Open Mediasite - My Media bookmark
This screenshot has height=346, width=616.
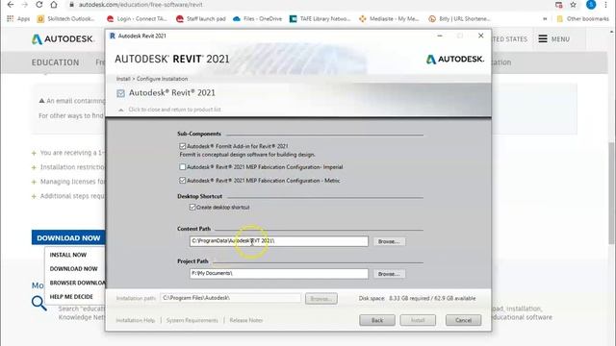tap(389, 19)
